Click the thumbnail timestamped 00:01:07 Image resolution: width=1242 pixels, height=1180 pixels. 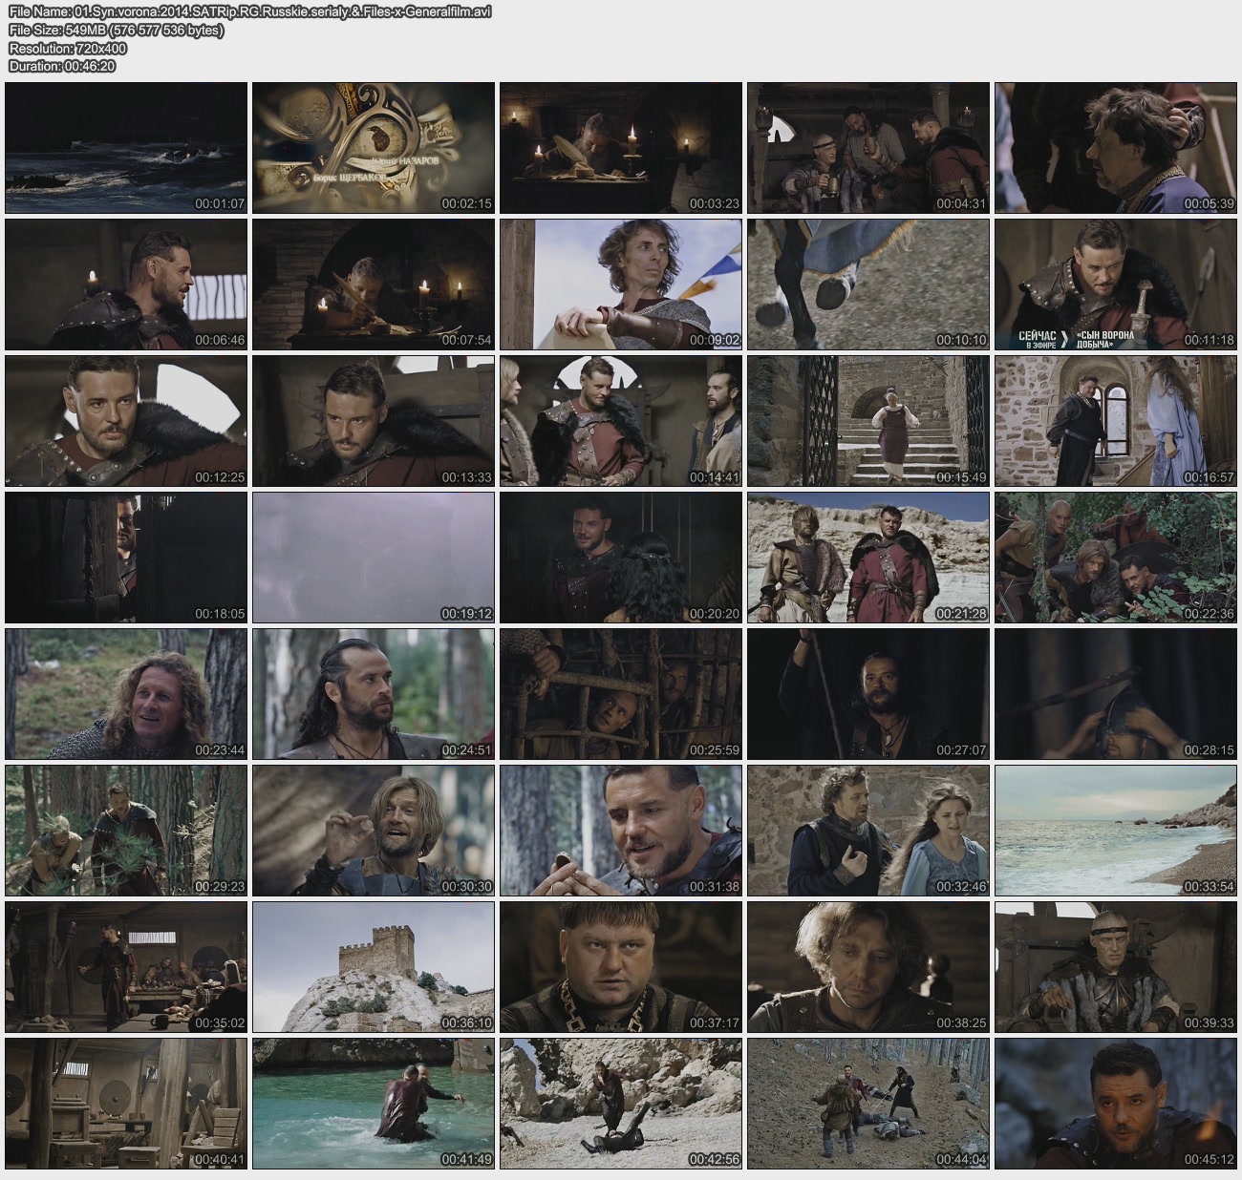click(126, 148)
